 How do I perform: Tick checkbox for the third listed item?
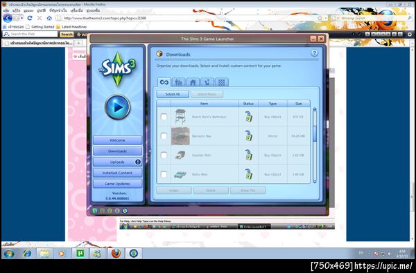164,155
